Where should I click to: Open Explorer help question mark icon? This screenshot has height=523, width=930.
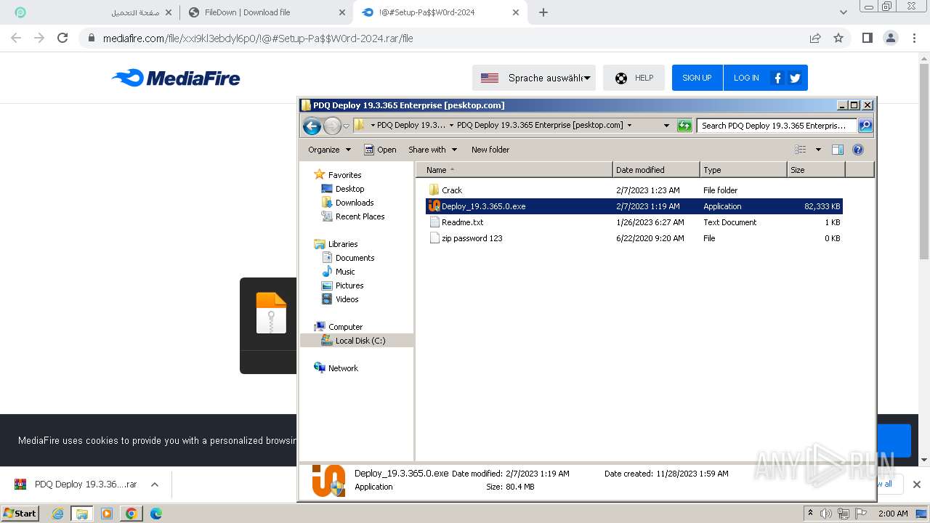tap(857, 150)
